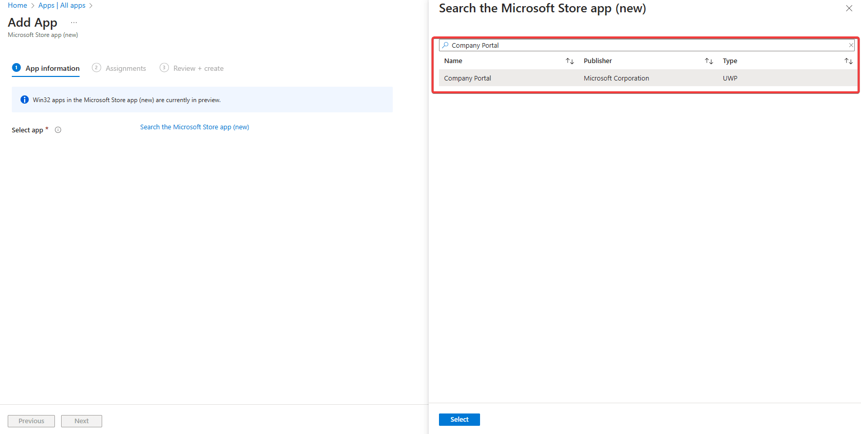Click the search magnifier icon

coord(445,45)
